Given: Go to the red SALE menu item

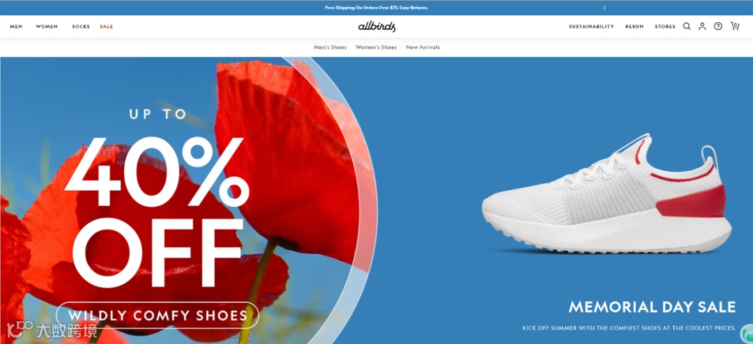Looking at the screenshot, I should coord(107,27).
